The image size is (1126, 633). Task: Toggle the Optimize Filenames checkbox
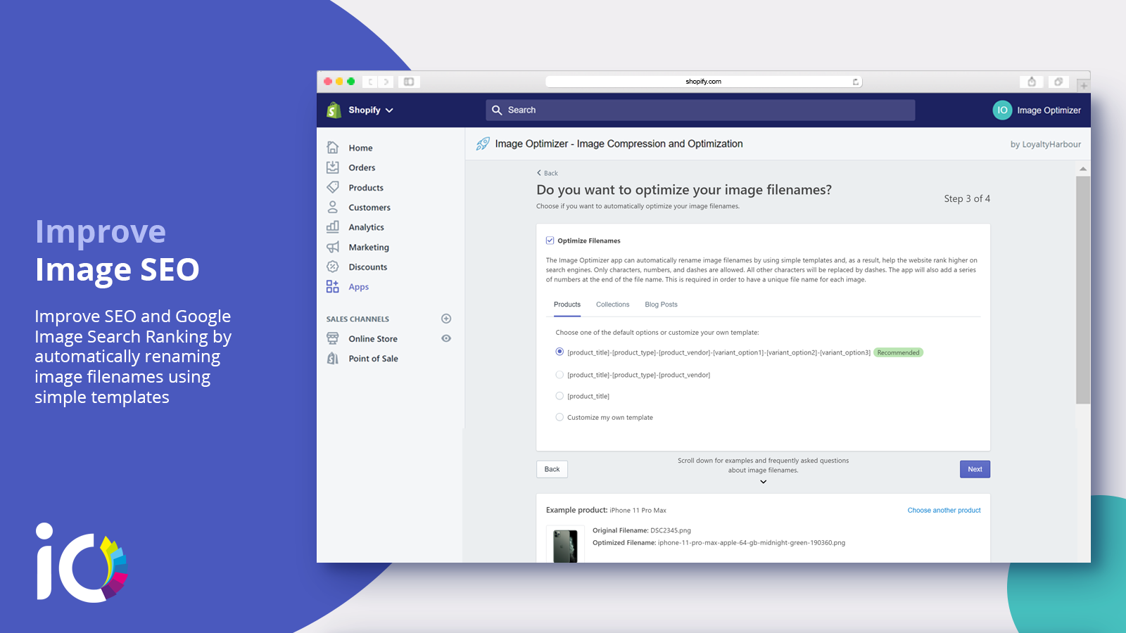coord(550,241)
